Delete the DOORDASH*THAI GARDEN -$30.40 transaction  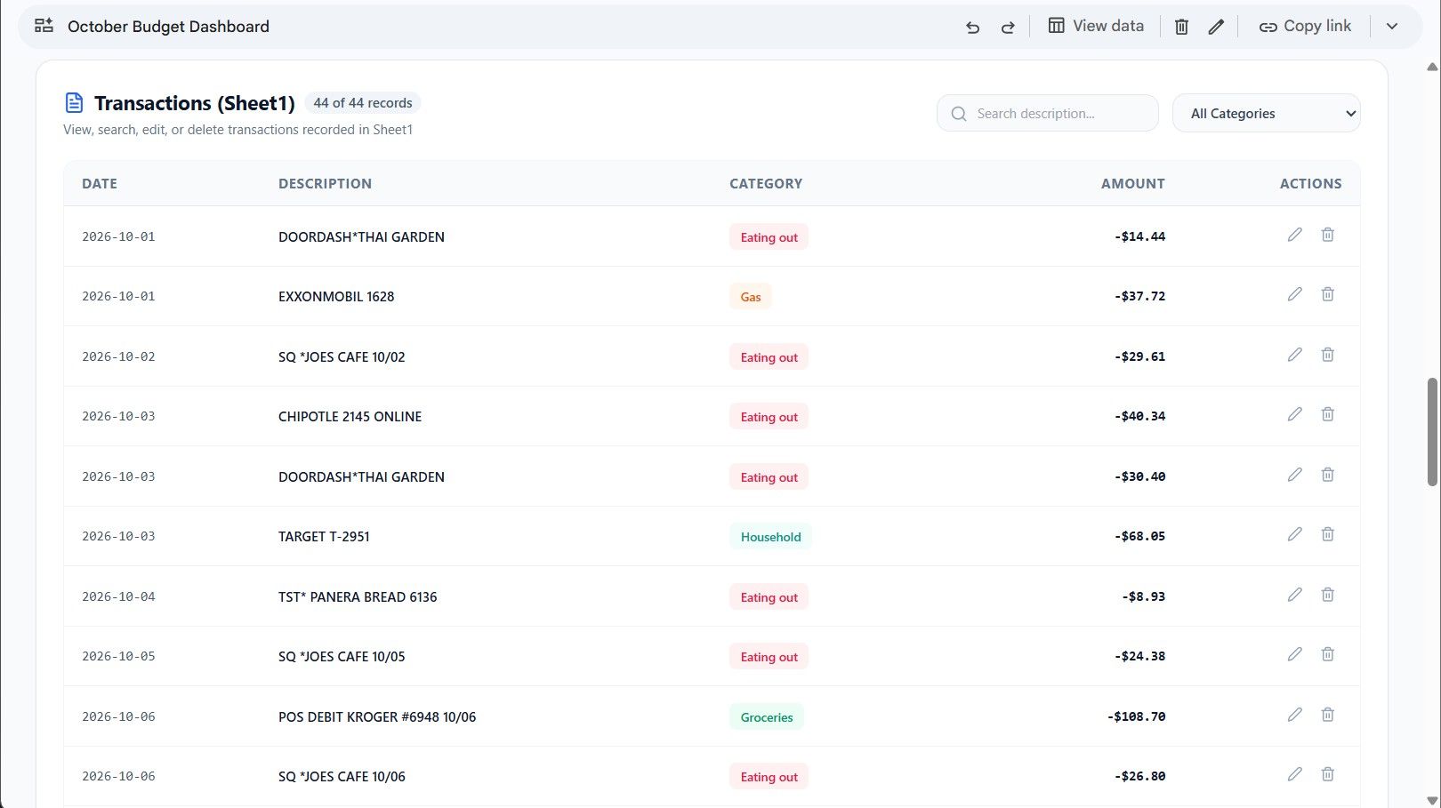pos(1327,475)
